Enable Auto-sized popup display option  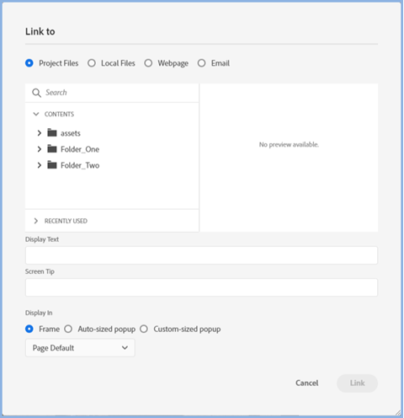tap(68, 329)
